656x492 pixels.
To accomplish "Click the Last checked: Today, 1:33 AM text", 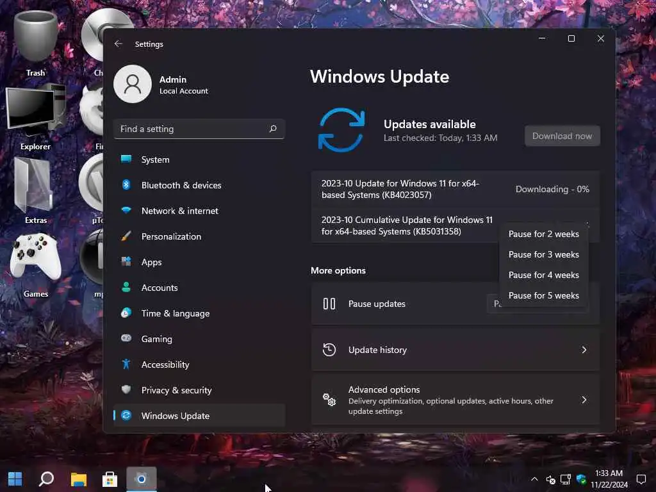I will [441, 138].
